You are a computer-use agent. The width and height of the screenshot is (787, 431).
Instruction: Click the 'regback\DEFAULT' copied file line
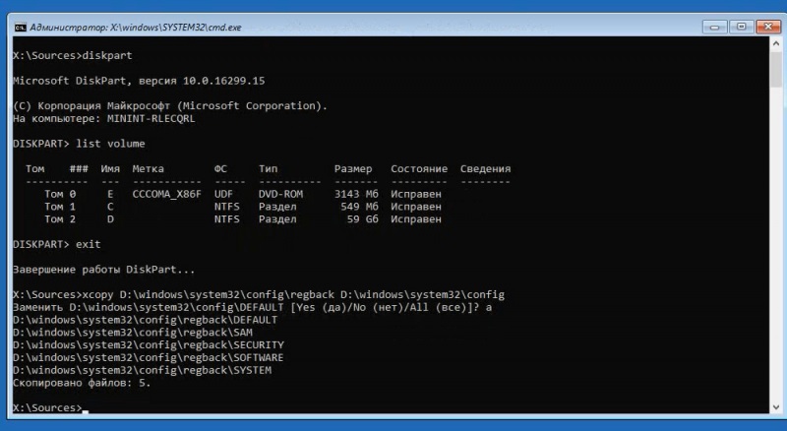(145, 320)
